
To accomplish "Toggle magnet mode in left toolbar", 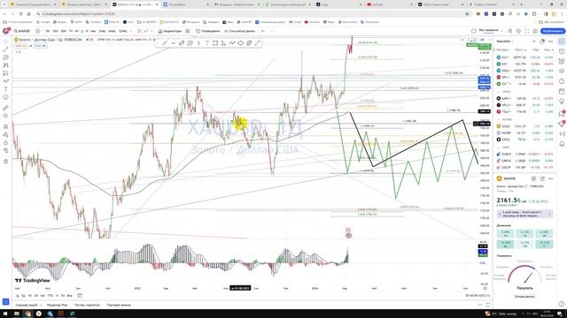I will [x=5, y=126].
